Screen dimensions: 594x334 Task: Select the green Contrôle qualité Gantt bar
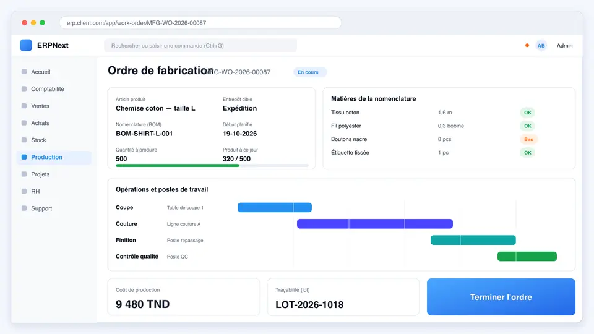[527, 256]
